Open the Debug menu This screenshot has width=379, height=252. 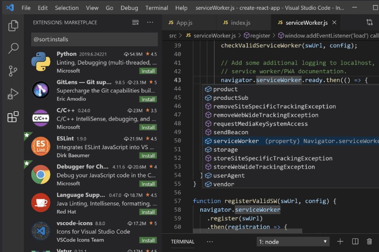pos(129,8)
